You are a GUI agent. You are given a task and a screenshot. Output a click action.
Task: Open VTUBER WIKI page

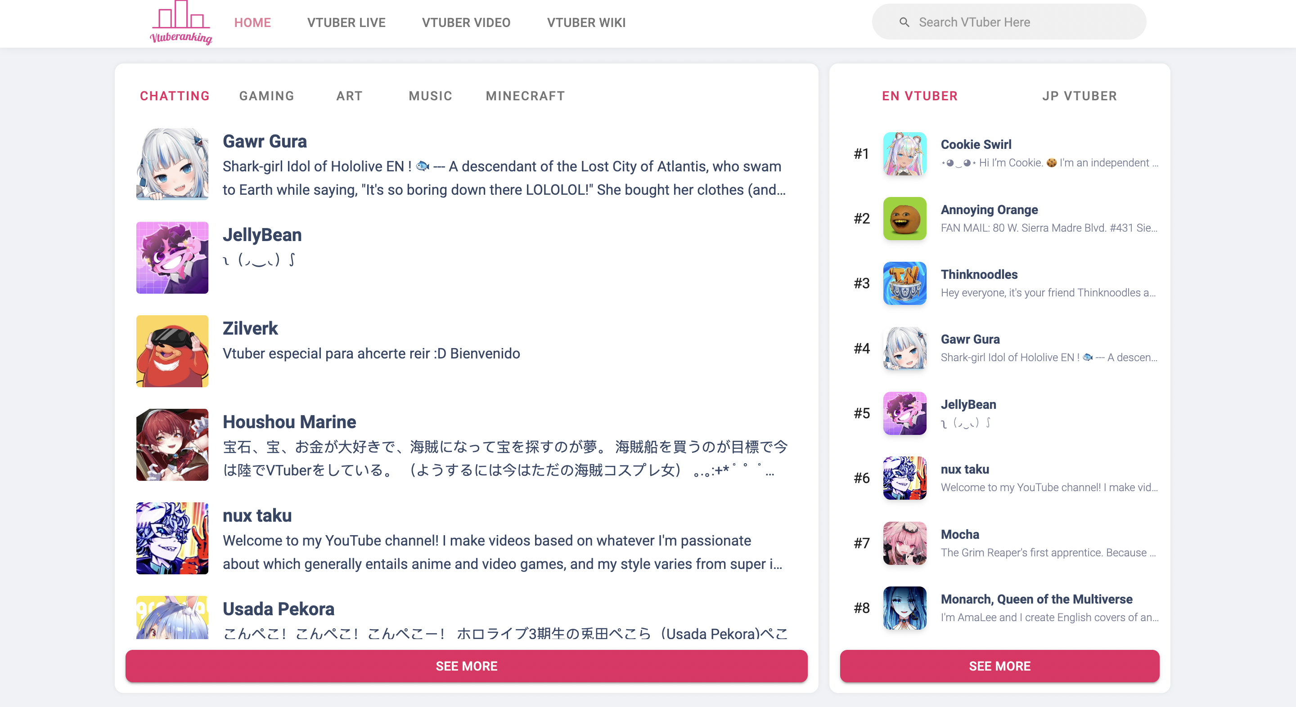586,22
